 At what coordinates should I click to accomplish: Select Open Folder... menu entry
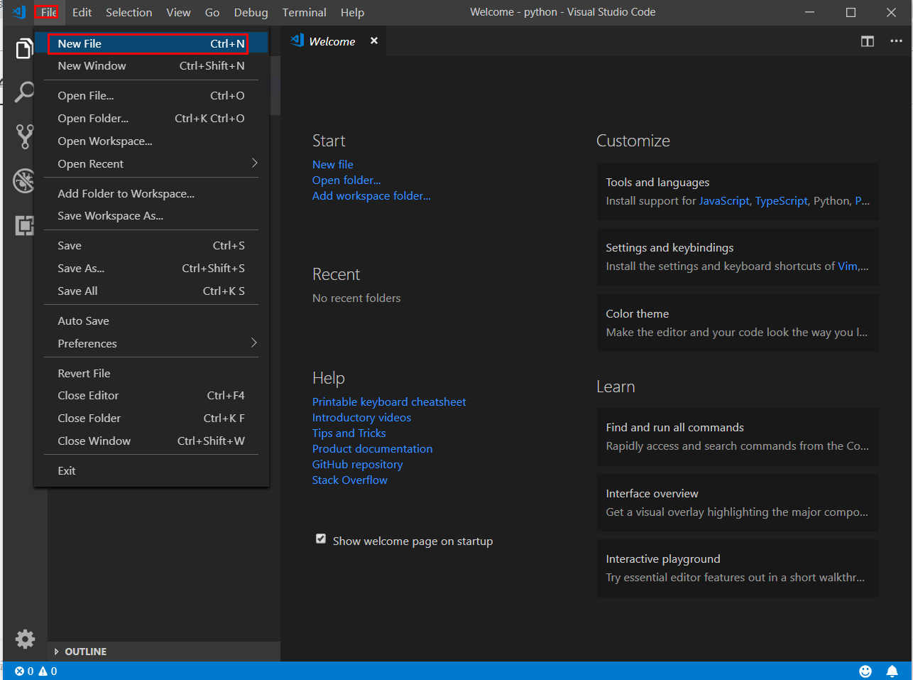point(151,118)
